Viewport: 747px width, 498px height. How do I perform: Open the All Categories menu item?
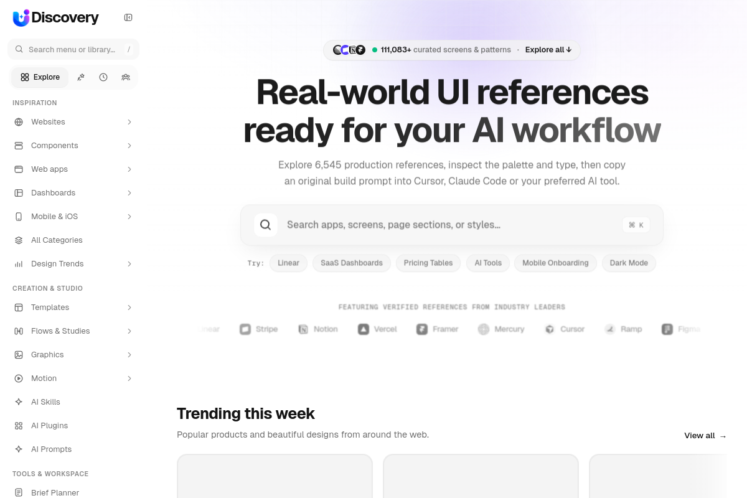(73, 240)
